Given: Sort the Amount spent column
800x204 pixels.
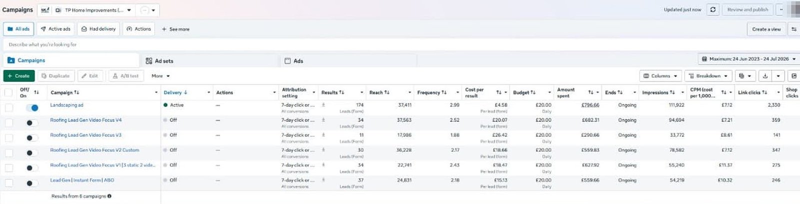Looking at the screenshot, I should point(590,92).
